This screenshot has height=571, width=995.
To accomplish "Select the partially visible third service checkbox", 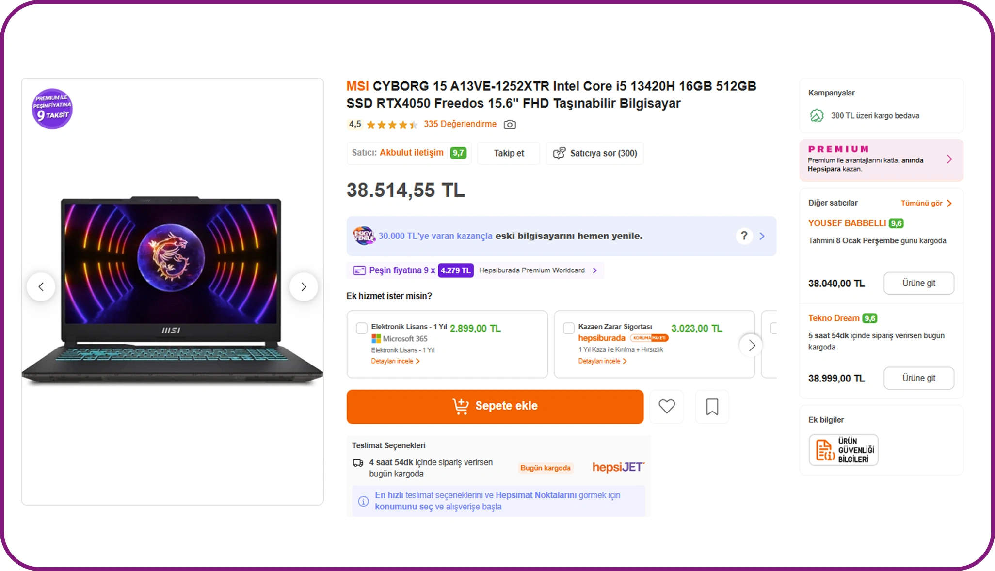I will (x=773, y=328).
